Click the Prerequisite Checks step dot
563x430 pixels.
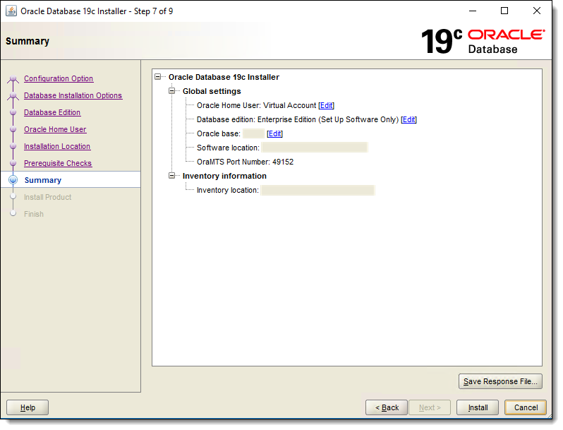coord(13,163)
